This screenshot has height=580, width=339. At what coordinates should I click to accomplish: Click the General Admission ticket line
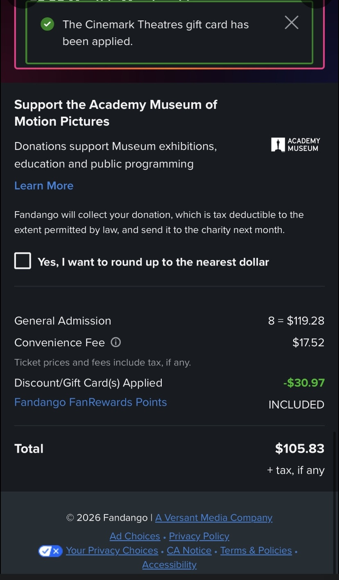pyautogui.click(x=63, y=320)
